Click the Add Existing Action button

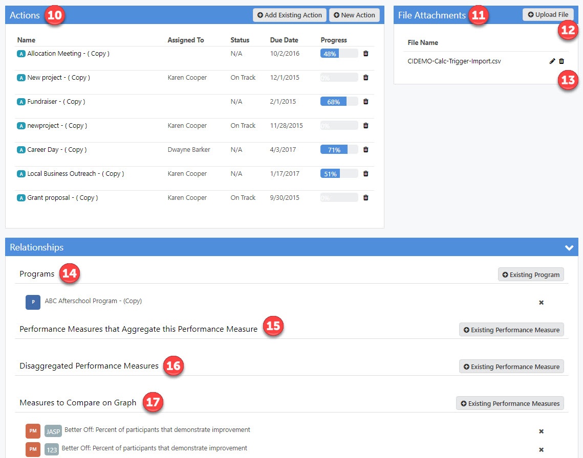tap(290, 15)
